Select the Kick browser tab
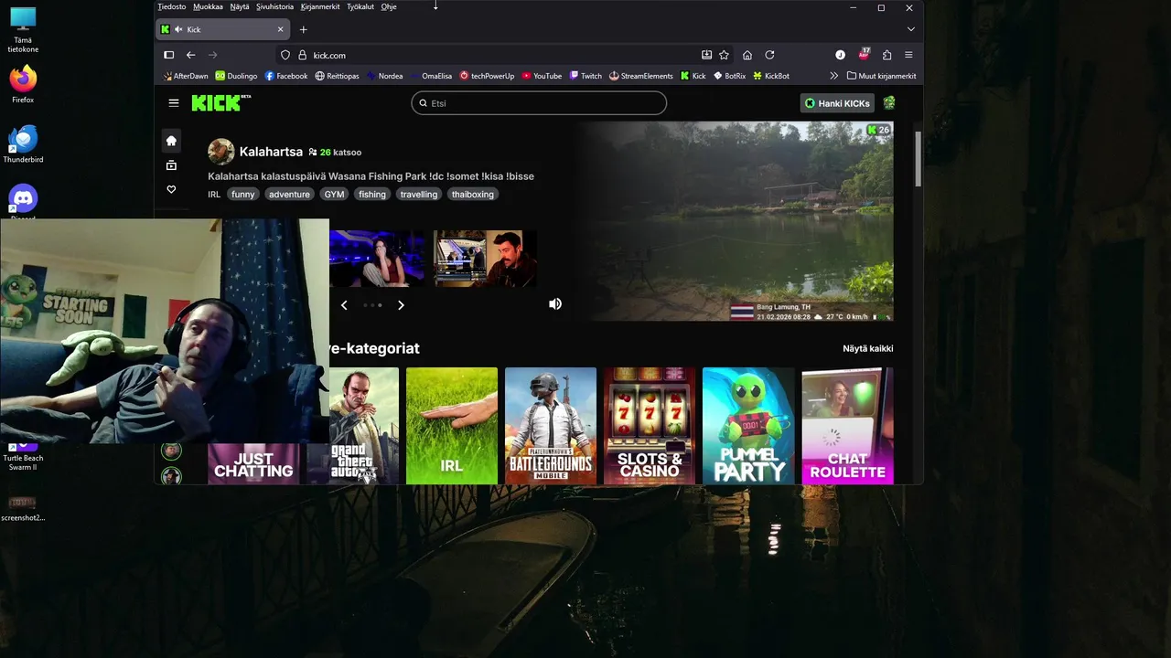 pos(224,29)
